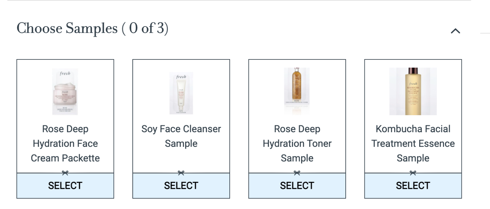Open the Kombucha Facial Treatment Essence bottle image
Viewport: 490px width, 209px height.
click(x=413, y=91)
